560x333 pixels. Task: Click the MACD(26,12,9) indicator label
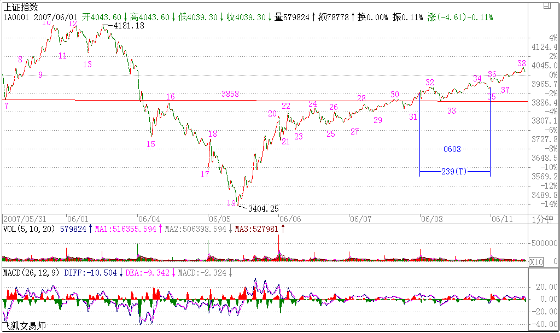click(32, 272)
